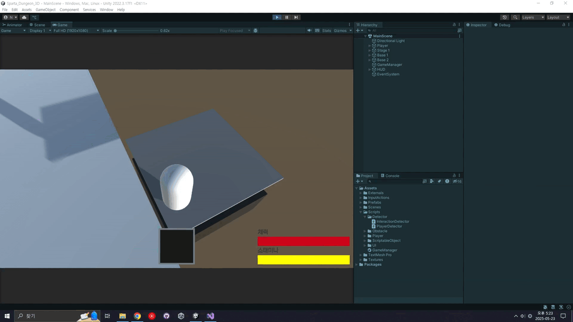Click Project log entries exclamation icon
Image resolution: width=573 pixels, height=322 pixels.
[447, 181]
